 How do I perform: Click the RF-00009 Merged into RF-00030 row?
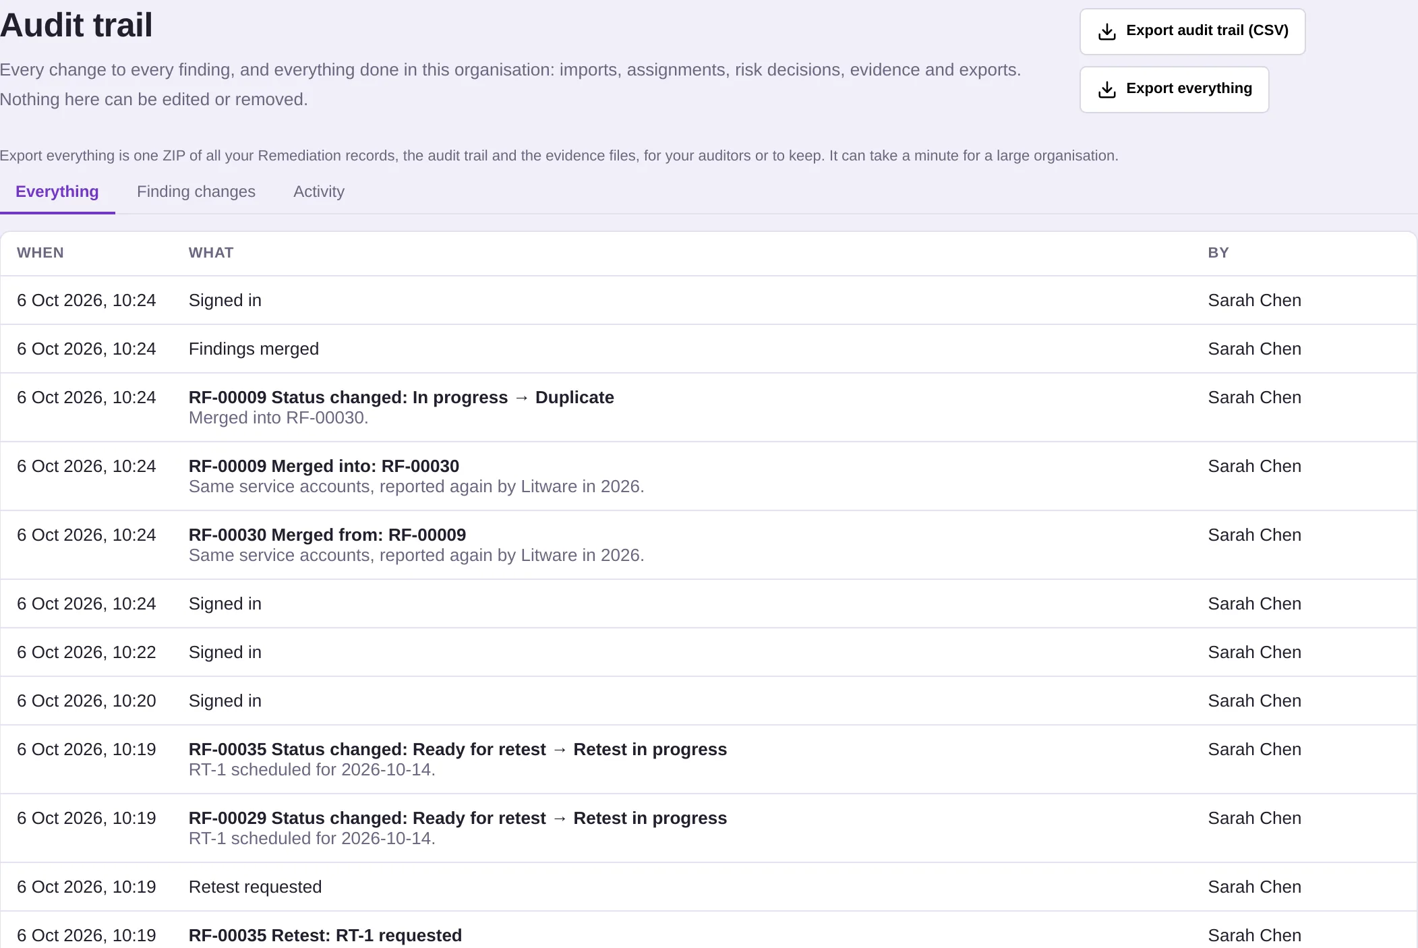pos(708,476)
